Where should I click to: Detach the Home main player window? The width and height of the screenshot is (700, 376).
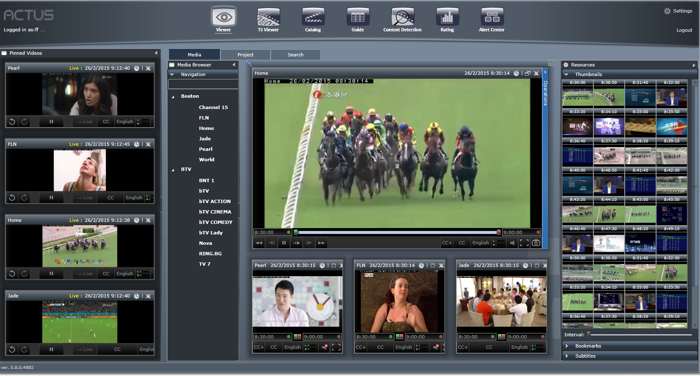click(528, 73)
